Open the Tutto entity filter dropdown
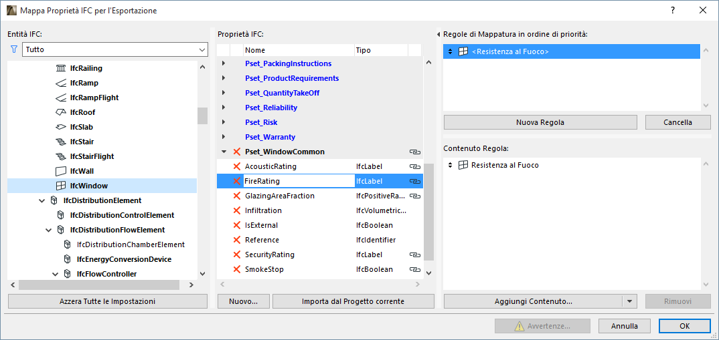The width and height of the screenshot is (719, 340). point(202,49)
